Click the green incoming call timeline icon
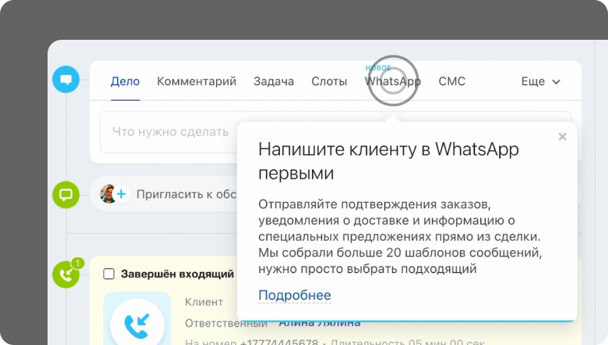Screen dimensions: 608x345 point(66,274)
